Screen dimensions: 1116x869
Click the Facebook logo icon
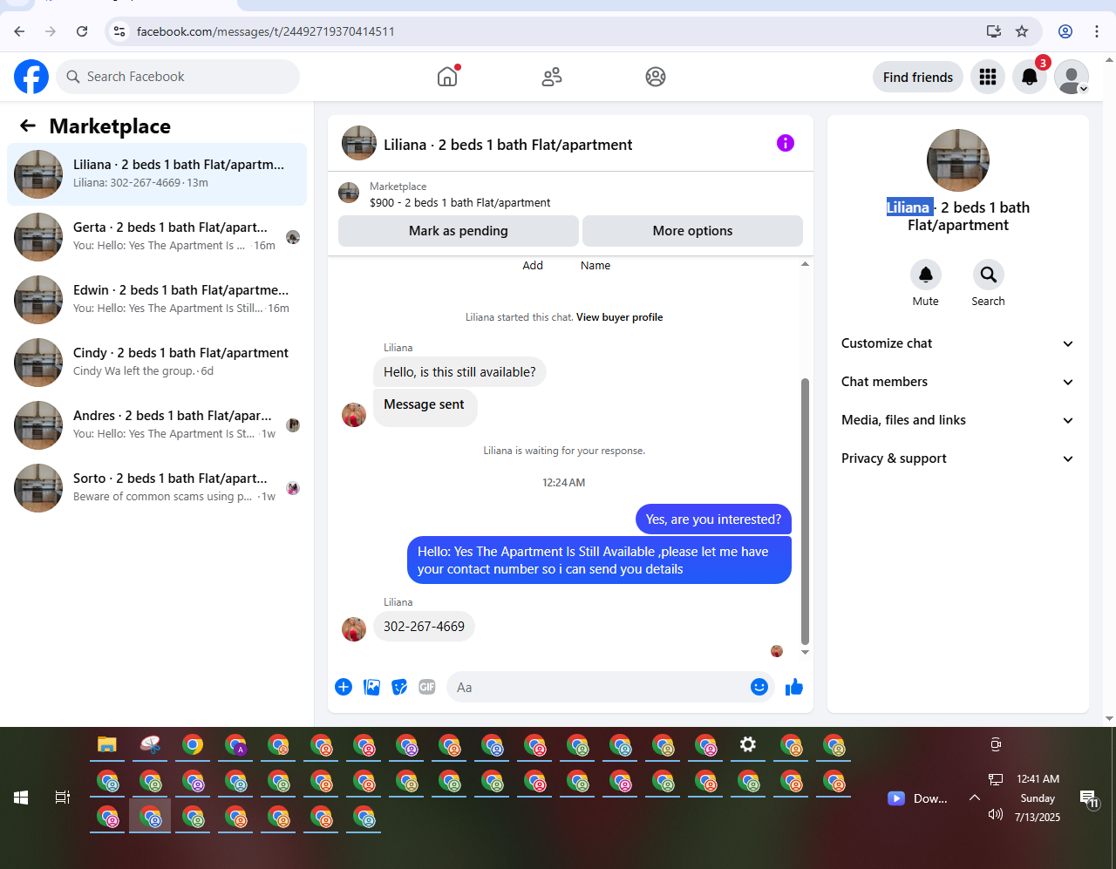point(31,77)
